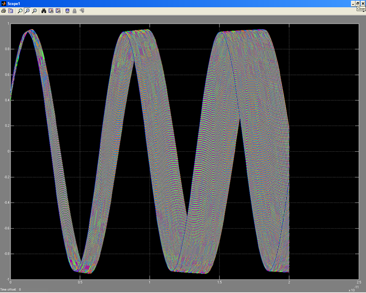Click the Scope1 title bar text
366x293 pixels.
(14, 4)
